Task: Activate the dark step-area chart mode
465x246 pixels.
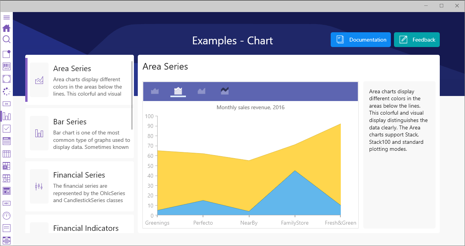Action: tap(224, 91)
